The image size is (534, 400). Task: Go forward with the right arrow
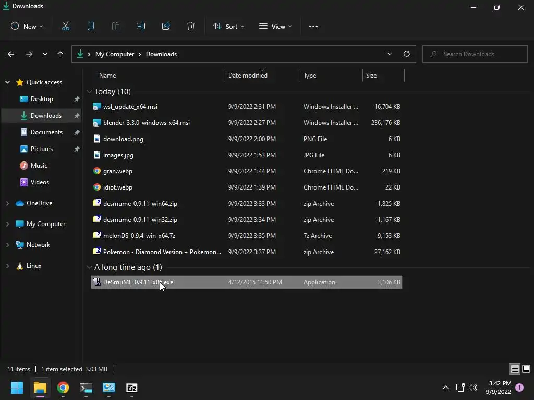29,54
